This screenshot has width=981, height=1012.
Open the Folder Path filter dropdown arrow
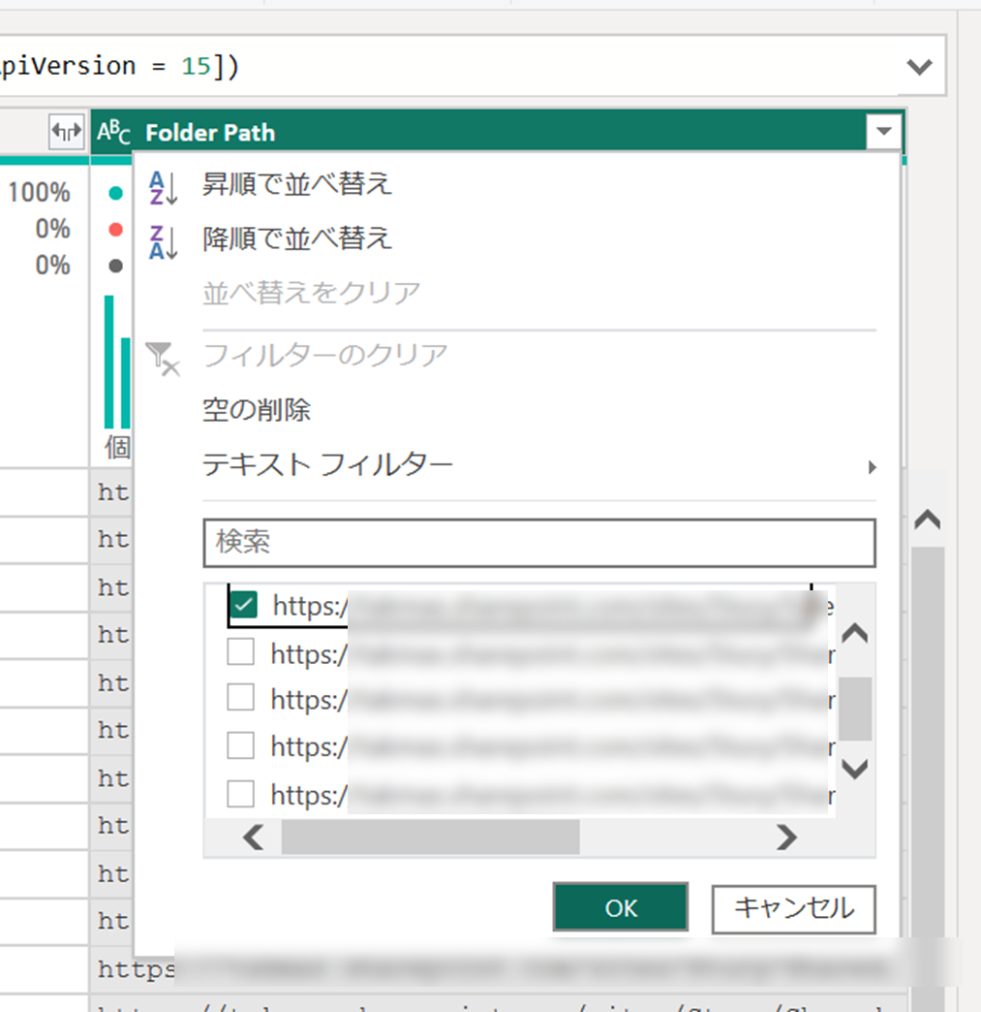883,131
